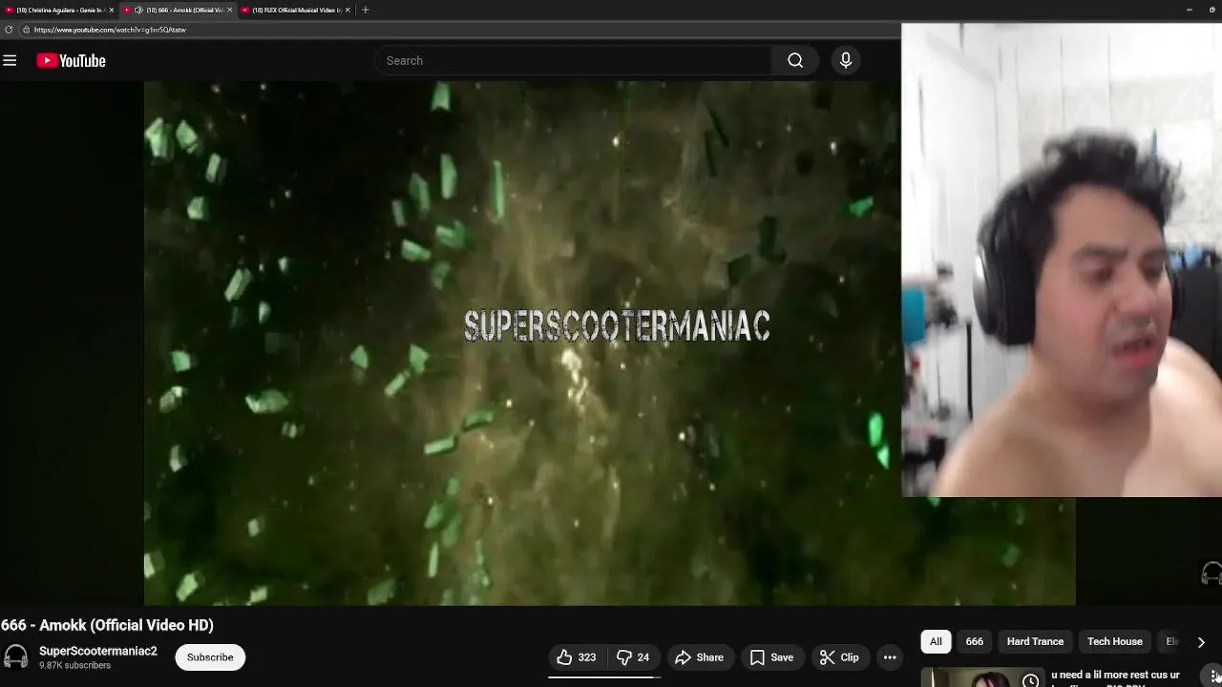Like the video with thumbs-up
Viewport: 1222px width, 687px height.
coord(577,657)
